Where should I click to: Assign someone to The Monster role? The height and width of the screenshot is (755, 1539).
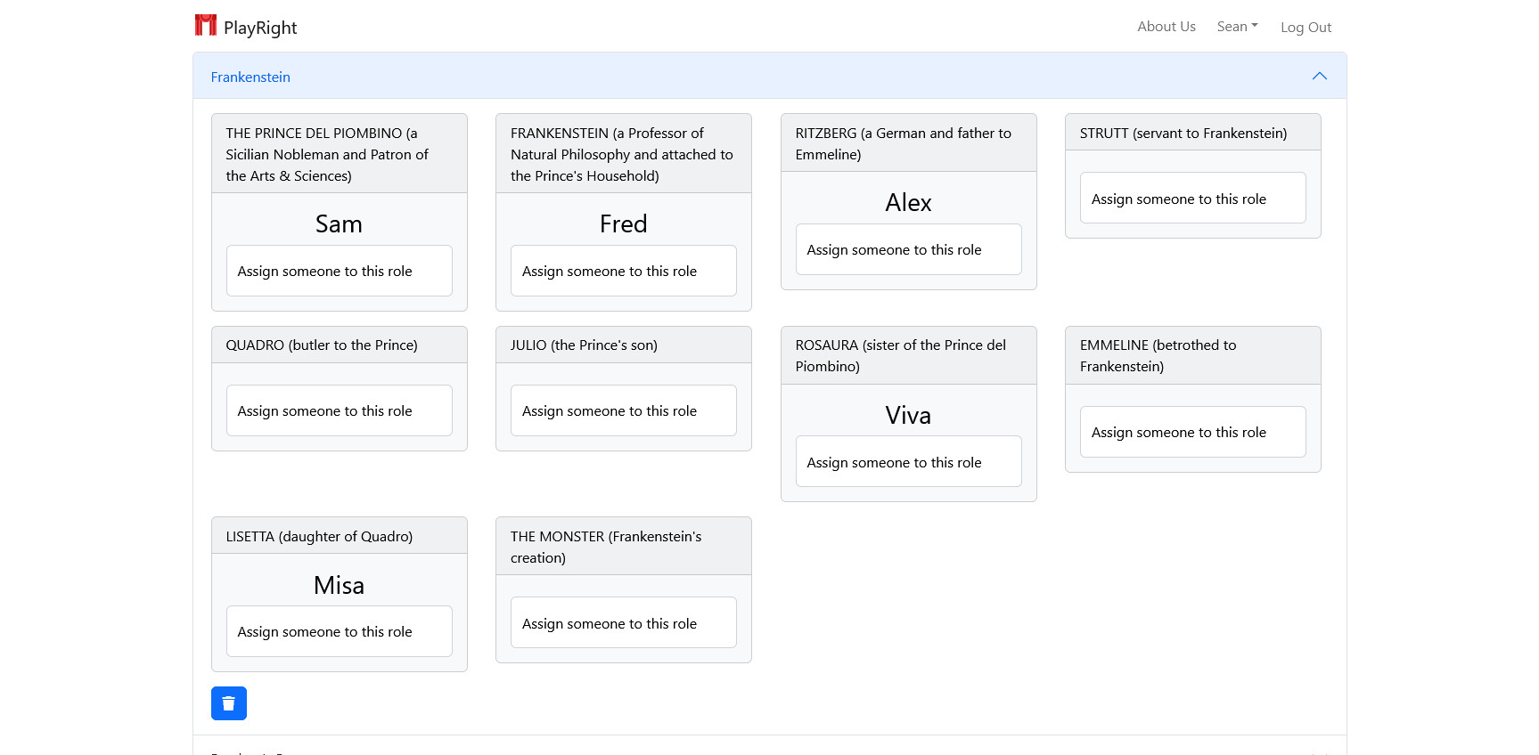623,623
